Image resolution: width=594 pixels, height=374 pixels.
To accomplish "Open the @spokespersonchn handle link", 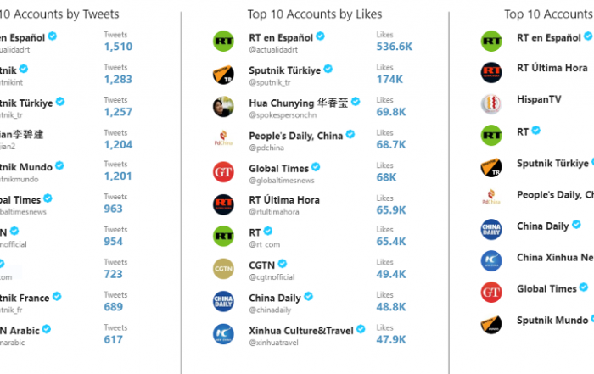I will (283, 115).
